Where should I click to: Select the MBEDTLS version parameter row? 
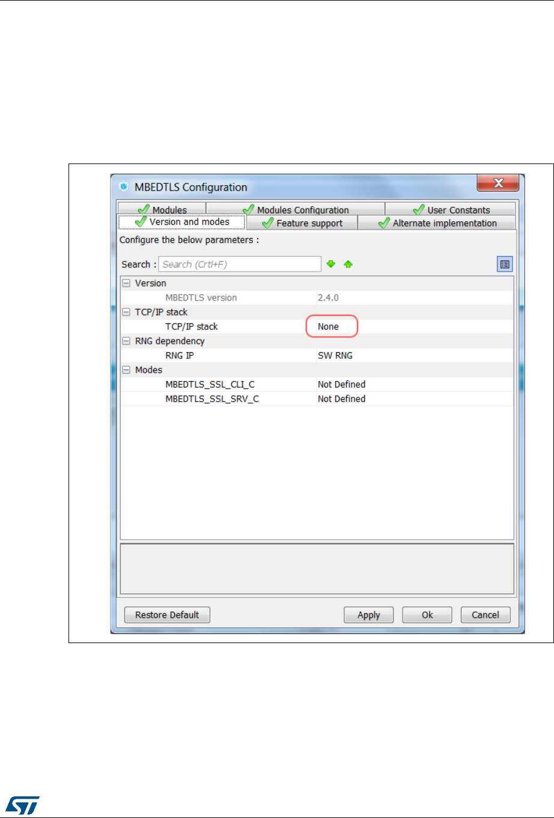[x=317, y=298]
